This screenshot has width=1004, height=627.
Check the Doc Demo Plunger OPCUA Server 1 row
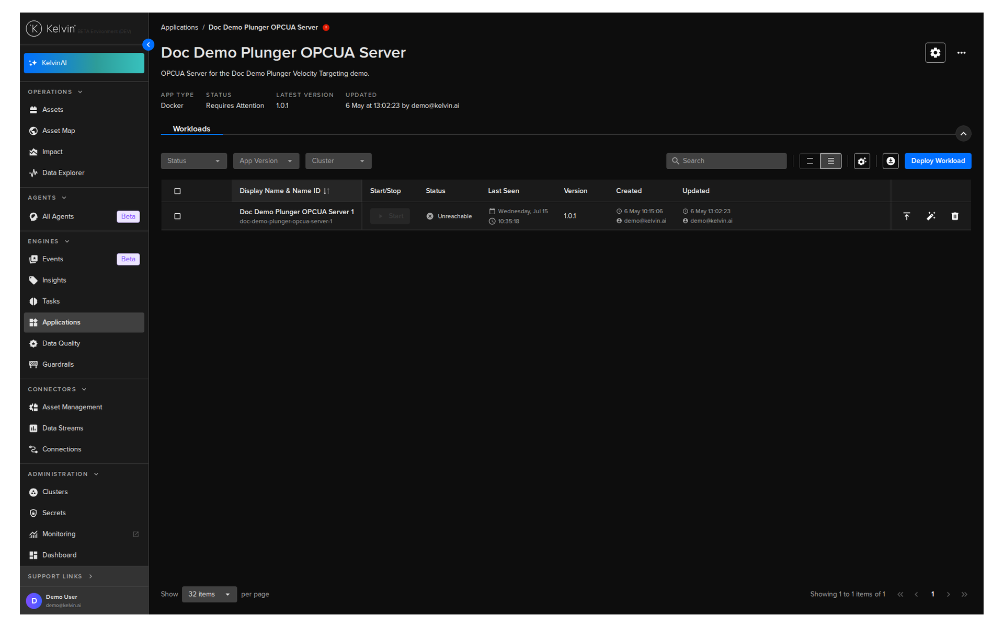177,216
